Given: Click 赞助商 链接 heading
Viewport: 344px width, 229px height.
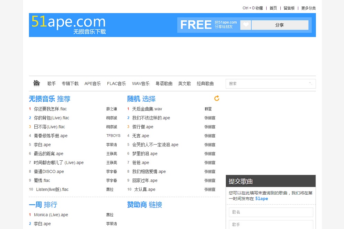Looking at the screenshot, I should pos(144,205).
